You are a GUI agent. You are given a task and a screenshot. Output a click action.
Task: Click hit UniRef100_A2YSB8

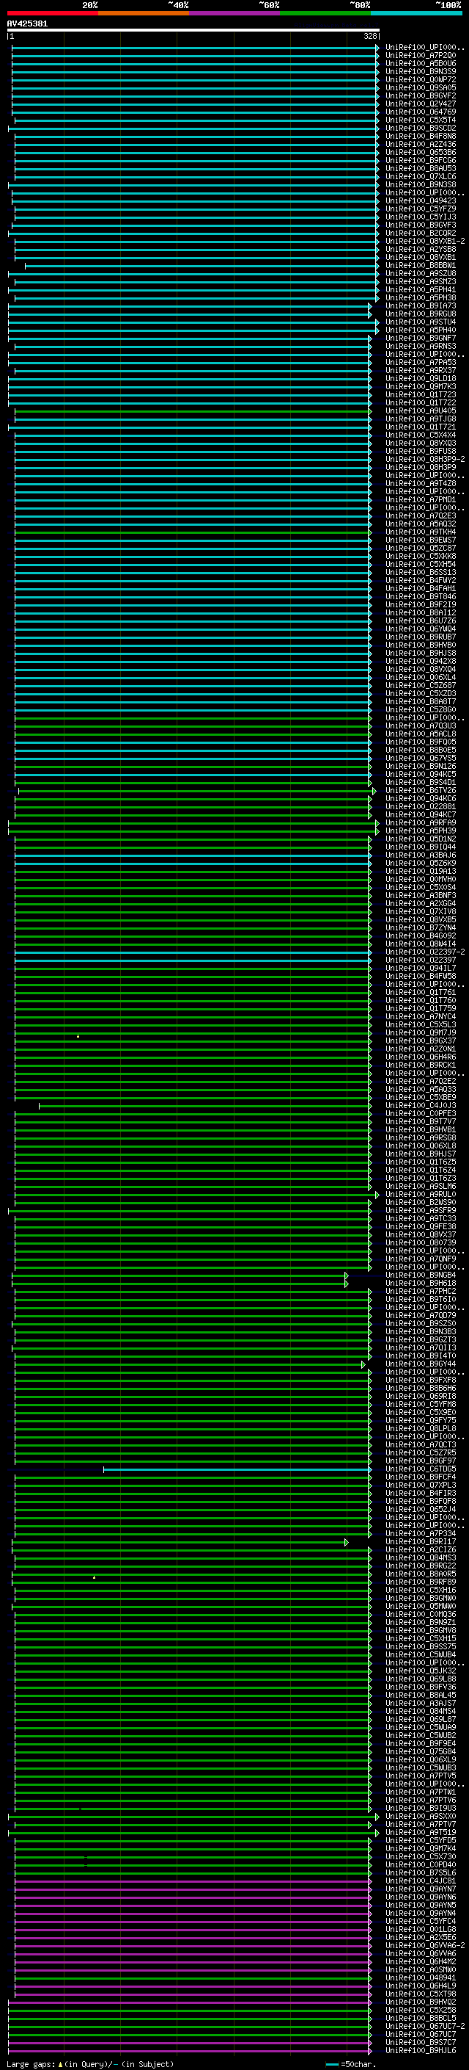coord(421,249)
